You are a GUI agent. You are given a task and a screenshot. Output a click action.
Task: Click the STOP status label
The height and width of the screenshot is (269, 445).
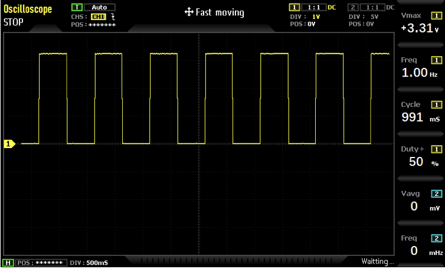(x=14, y=22)
